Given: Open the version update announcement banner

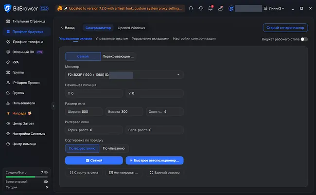Looking at the screenshot, I should pos(120,8).
